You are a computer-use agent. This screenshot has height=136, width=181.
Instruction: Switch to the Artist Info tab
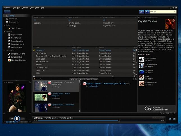pyautogui.click(x=74, y=79)
